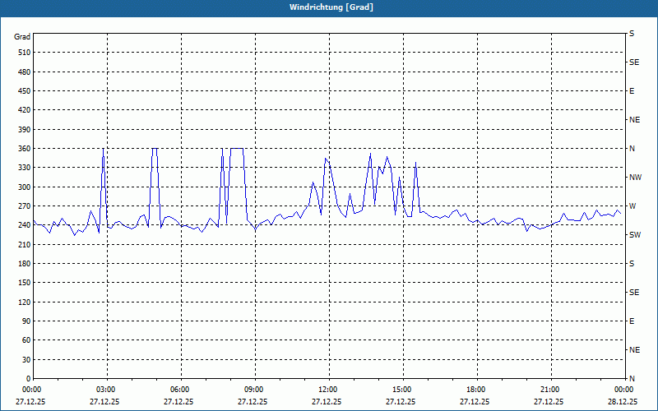The image size is (658, 411).
Task: Select the W compass label on the right axis
Action: pos(633,206)
